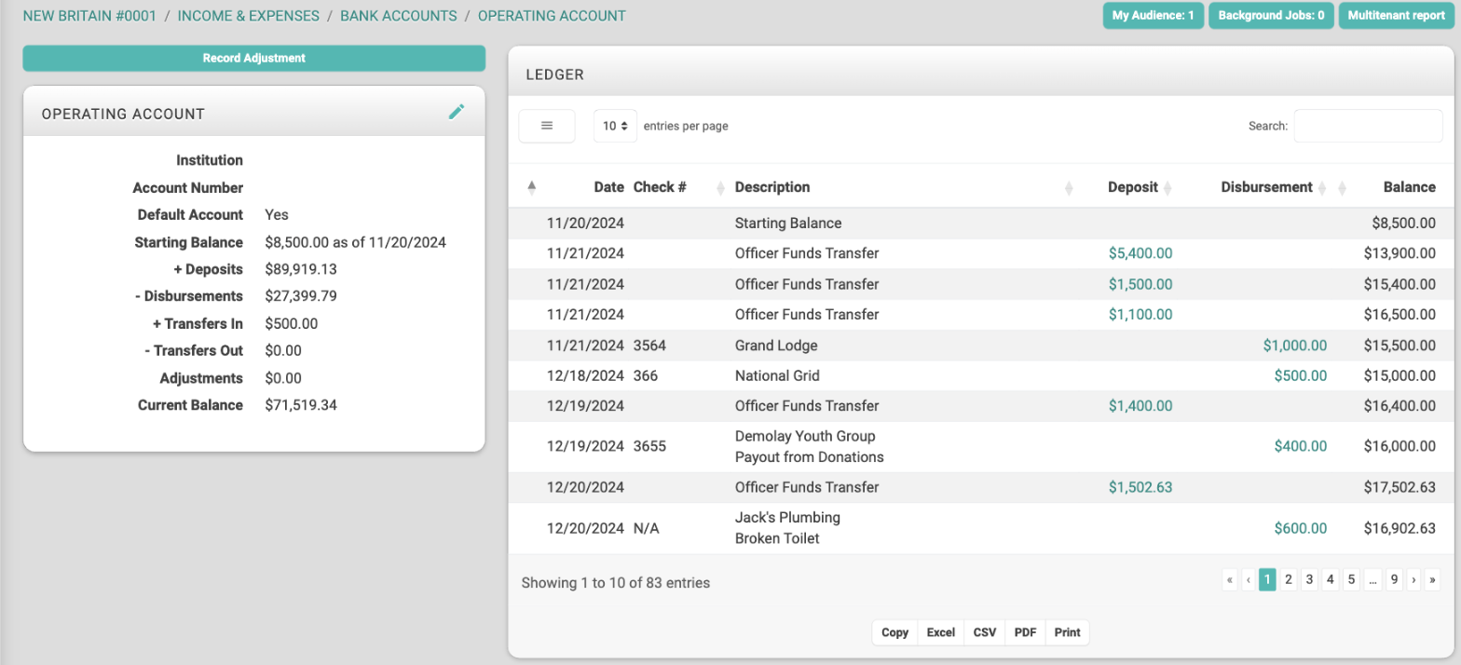Image resolution: width=1461 pixels, height=665 pixels.
Task: Open the $600.00 Jack's Plumbing disbursement
Action: tap(1301, 528)
